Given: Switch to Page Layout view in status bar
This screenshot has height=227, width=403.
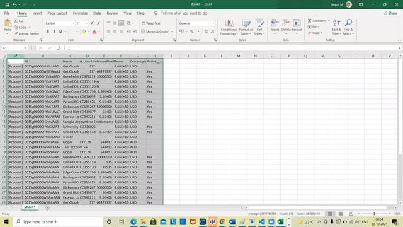Looking at the screenshot, I should [341, 214].
